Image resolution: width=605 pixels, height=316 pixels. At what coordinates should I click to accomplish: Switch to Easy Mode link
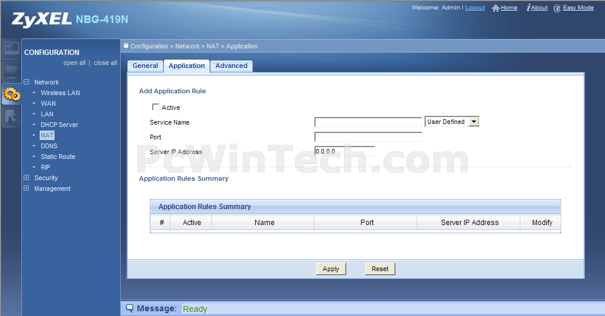tap(578, 8)
